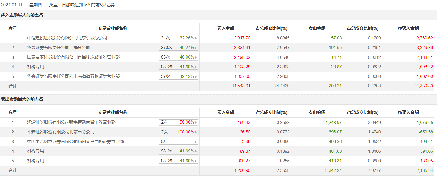Open 中国中金财富扬州文昌西路营业部 link

pos(76,142)
